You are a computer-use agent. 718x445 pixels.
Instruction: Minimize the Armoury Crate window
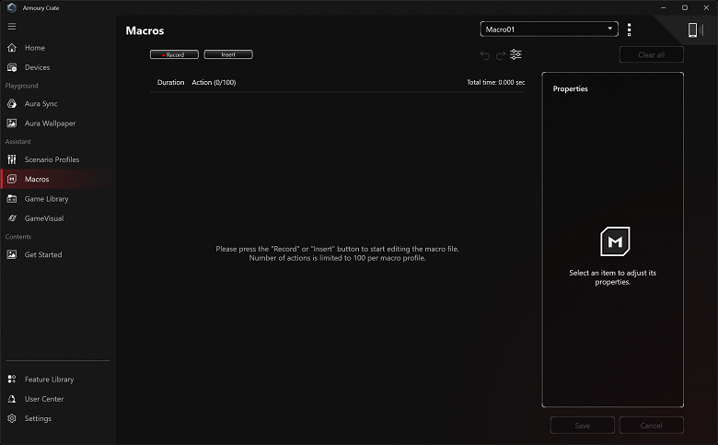click(663, 7)
